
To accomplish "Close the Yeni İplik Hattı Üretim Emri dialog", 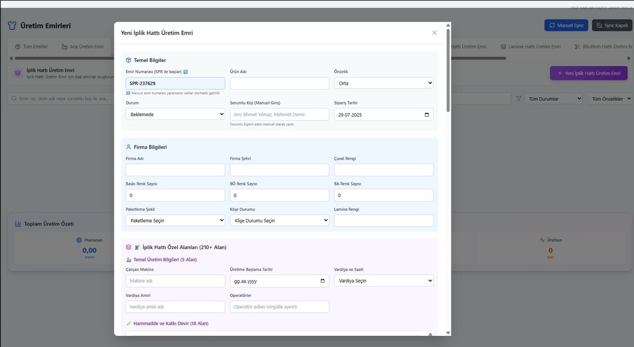I will [434, 33].
